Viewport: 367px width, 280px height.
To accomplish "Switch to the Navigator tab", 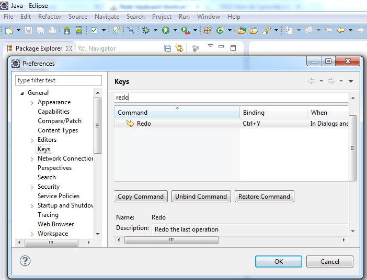I will [97, 48].
